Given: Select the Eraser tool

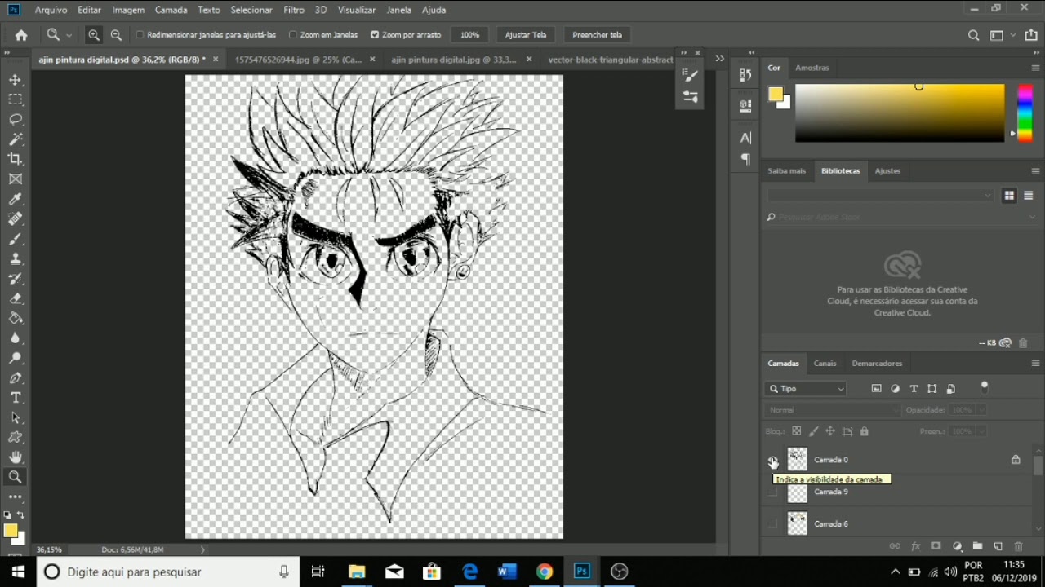Looking at the screenshot, I should pos(16,298).
